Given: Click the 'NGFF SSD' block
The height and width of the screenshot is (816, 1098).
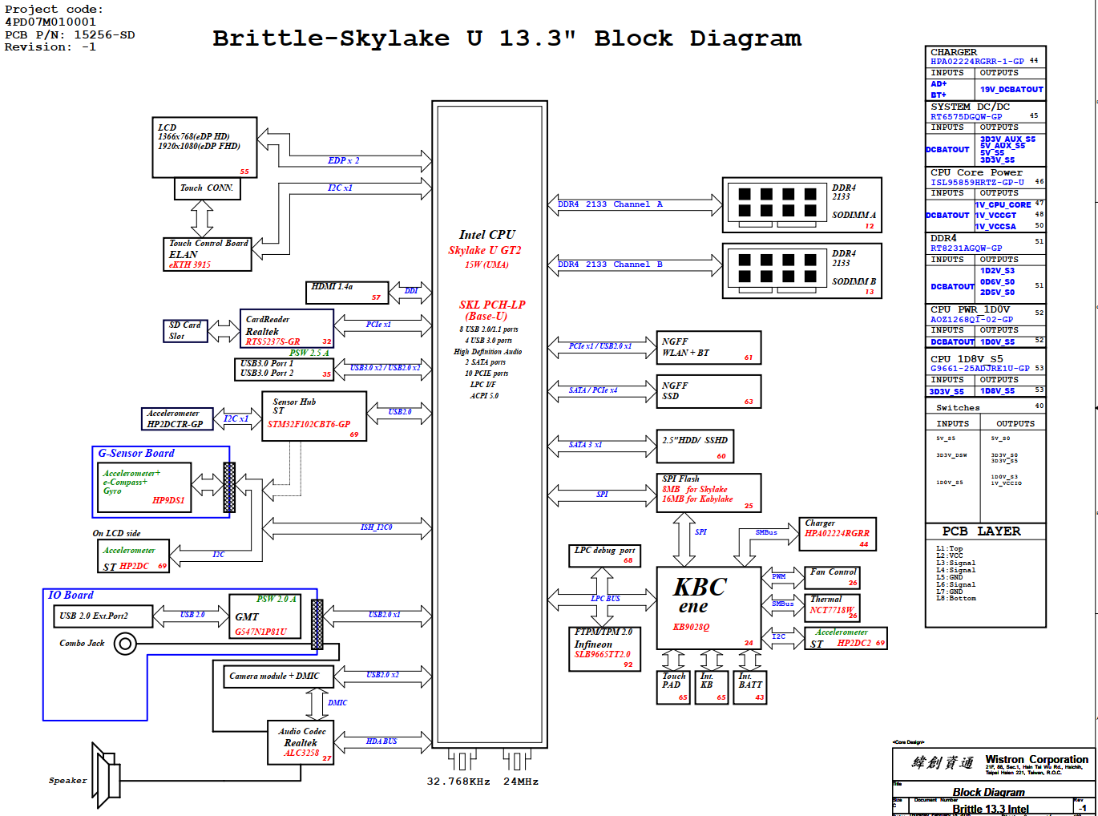Looking at the screenshot, I should [708, 391].
